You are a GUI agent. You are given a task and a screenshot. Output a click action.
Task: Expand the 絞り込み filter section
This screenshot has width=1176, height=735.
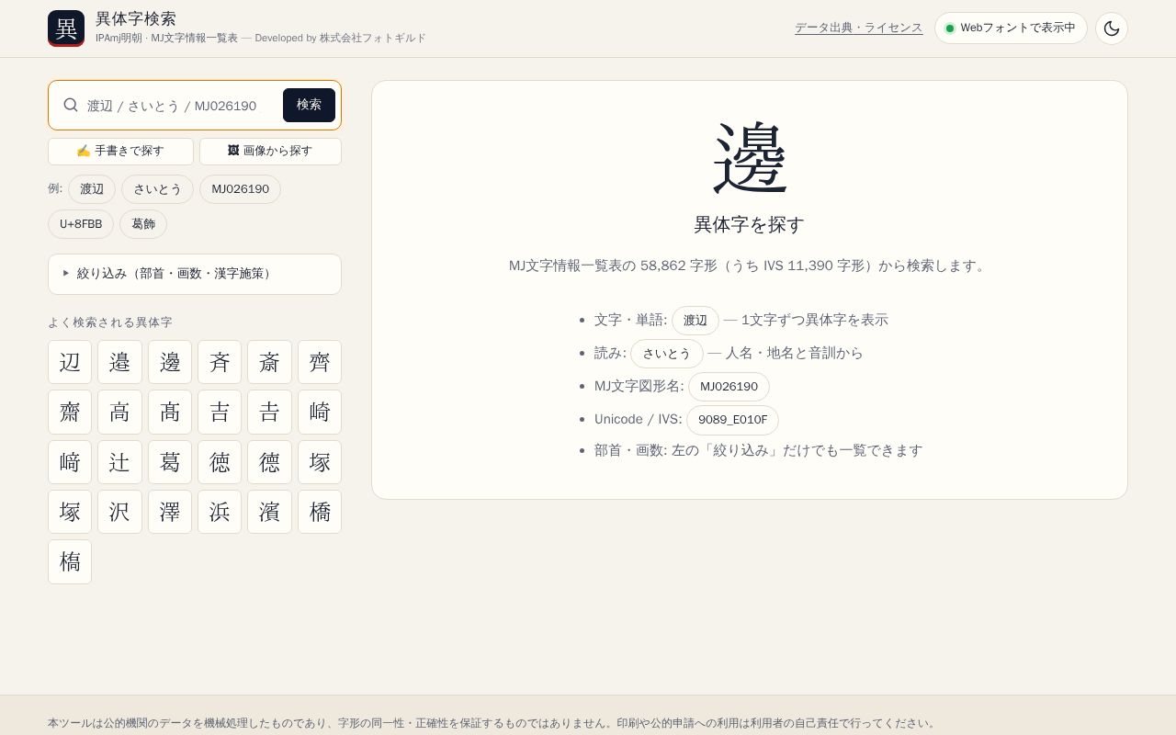pos(195,274)
